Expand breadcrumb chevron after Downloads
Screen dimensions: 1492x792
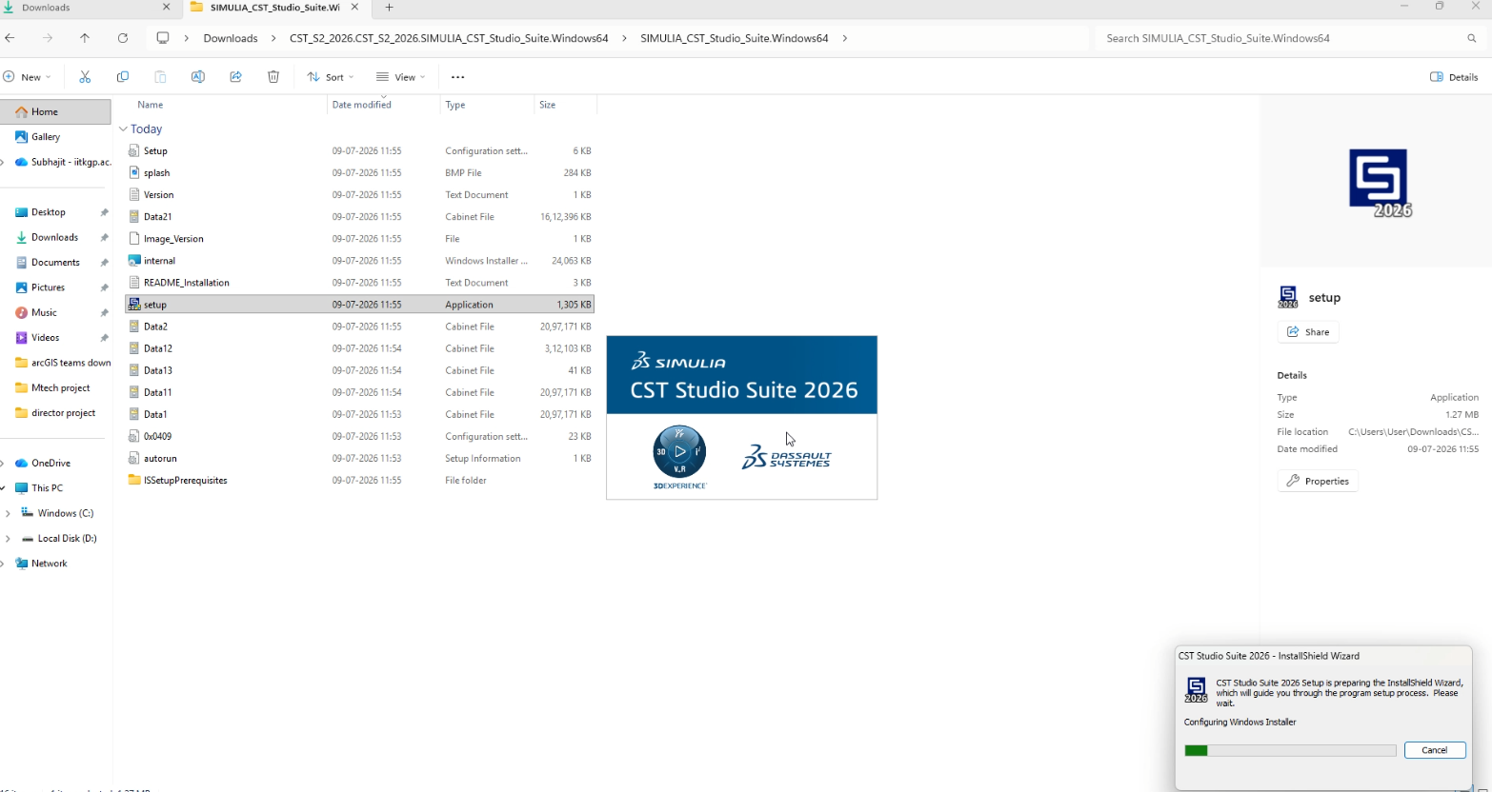[x=273, y=38]
